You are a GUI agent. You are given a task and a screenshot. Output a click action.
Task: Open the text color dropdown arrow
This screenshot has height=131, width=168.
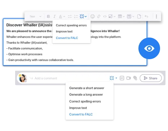click(x=64, y=17)
